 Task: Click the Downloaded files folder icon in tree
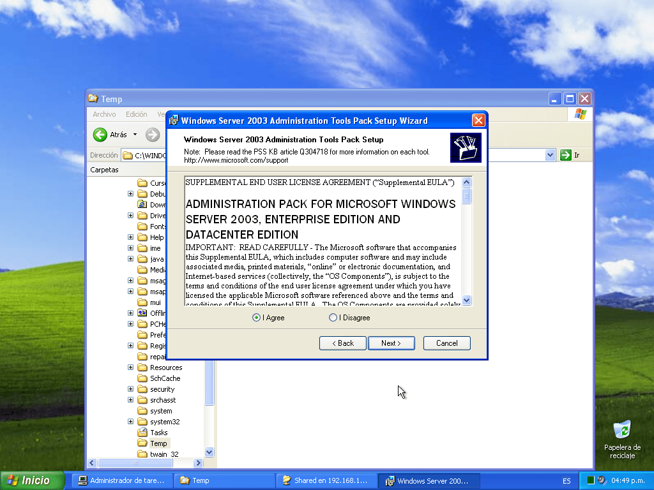pyautogui.click(x=142, y=205)
